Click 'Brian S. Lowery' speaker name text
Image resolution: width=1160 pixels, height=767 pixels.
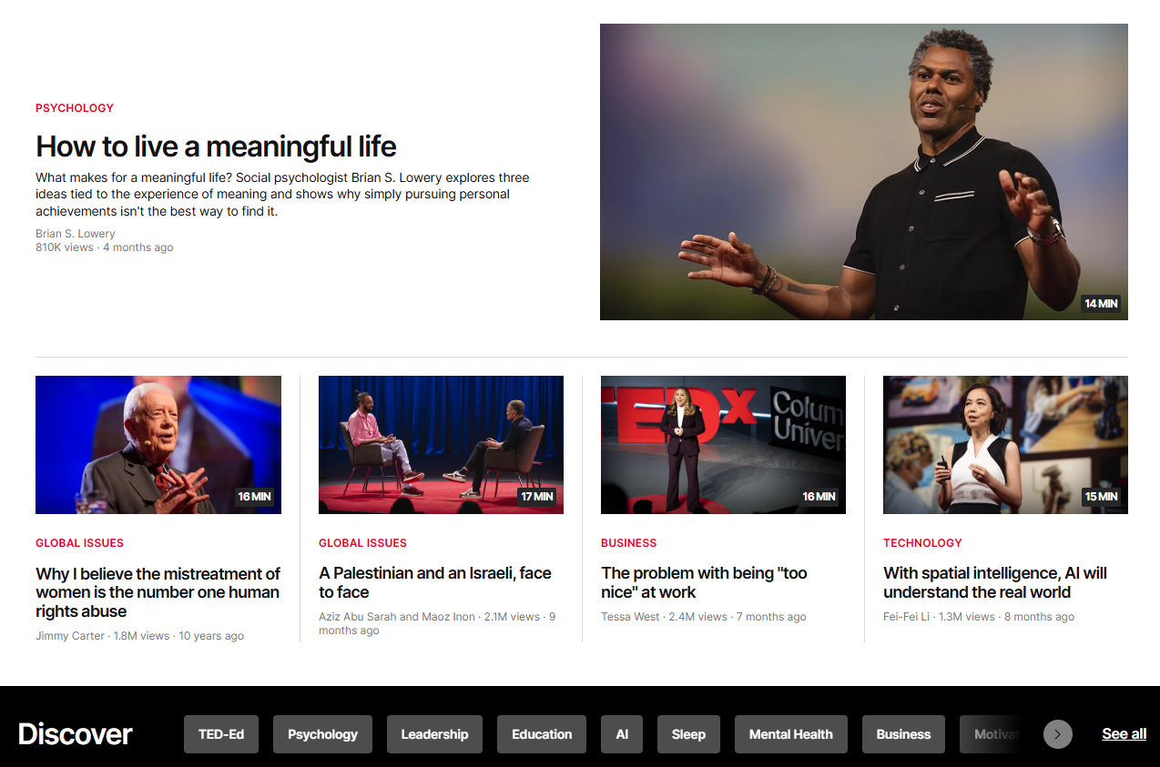[76, 234]
